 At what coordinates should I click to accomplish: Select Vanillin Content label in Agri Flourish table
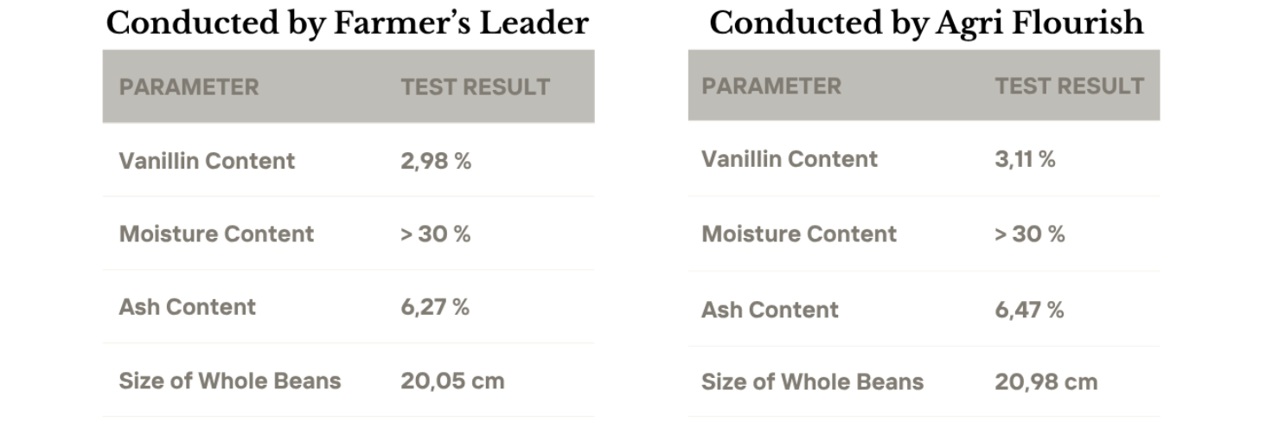coord(790,159)
